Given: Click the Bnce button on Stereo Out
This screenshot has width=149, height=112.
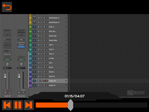Looking at the screenshot, I should [x=23, y=90].
